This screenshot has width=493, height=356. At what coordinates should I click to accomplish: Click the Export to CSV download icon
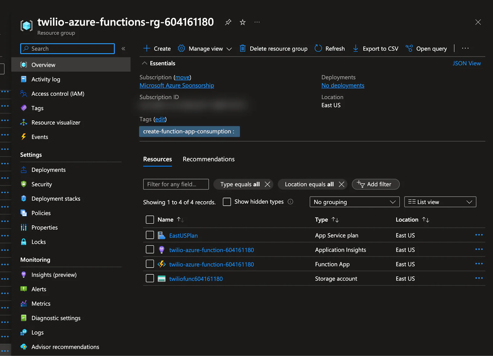(x=356, y=48)
